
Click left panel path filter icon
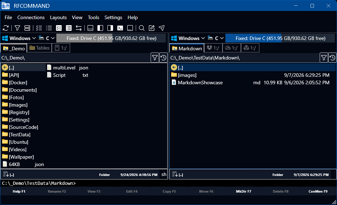[155, 58]
